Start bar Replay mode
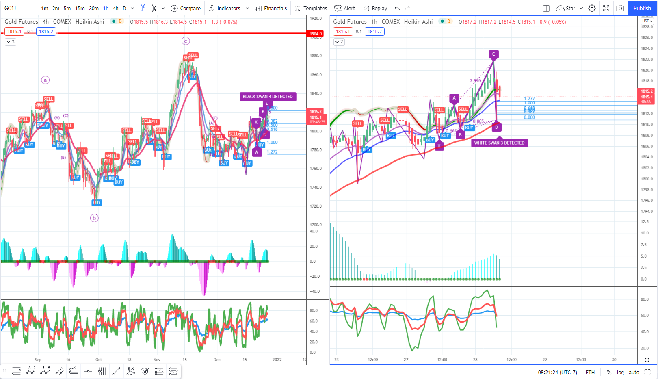The width and height of the screenshot is (658, 379). coord(375,8)
